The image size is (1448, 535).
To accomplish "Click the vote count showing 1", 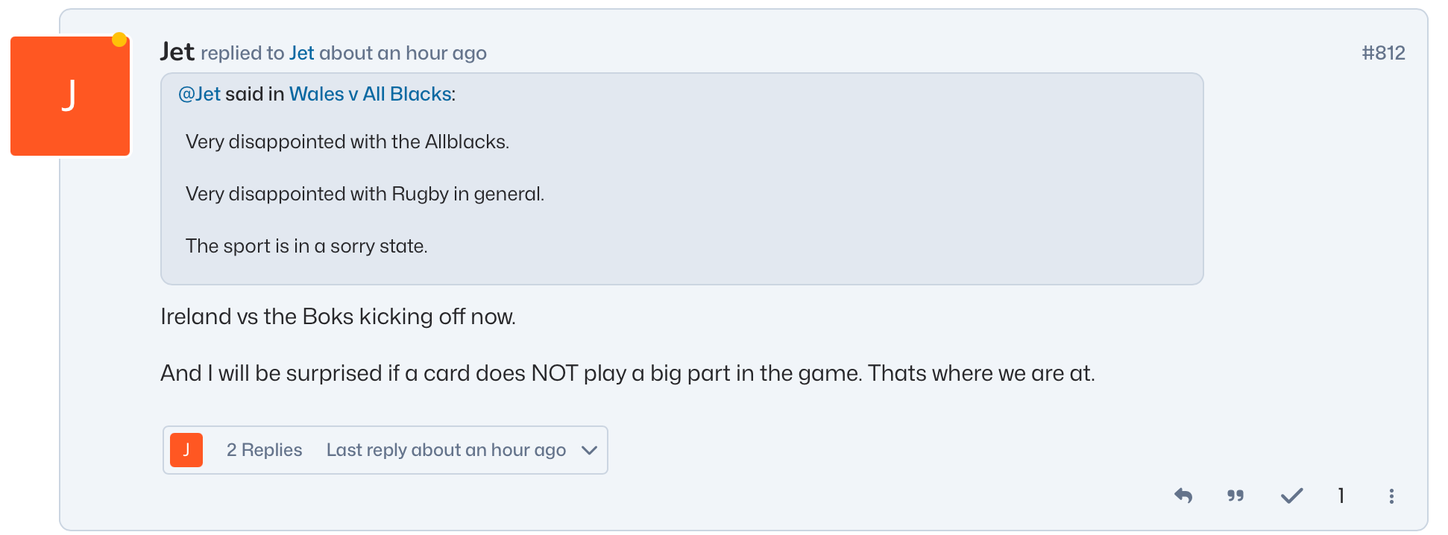I will click(1341, 496).
